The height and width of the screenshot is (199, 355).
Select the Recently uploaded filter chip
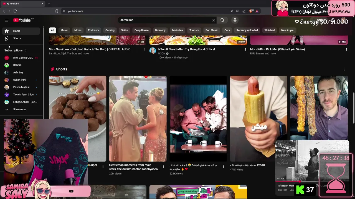pyautogui.click(x=247, y=30)
